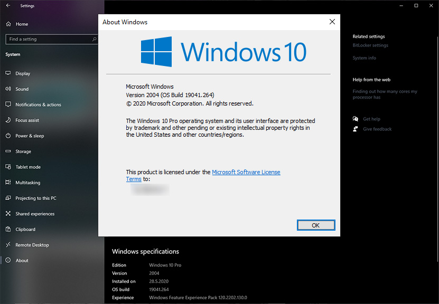The width and height of the screenshot is (439, 304).
Task: Close the Settings window
Action: [x=431, y=6]
